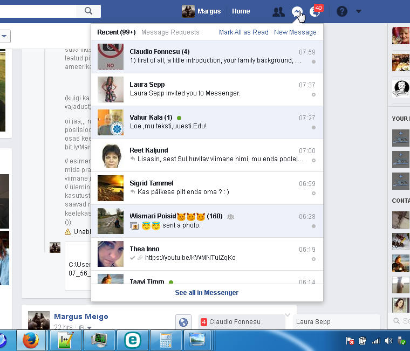This screenshot has width=410, height=351.
Task: Start a New Message
Action: pyautogui.click(x=295, y=32)
